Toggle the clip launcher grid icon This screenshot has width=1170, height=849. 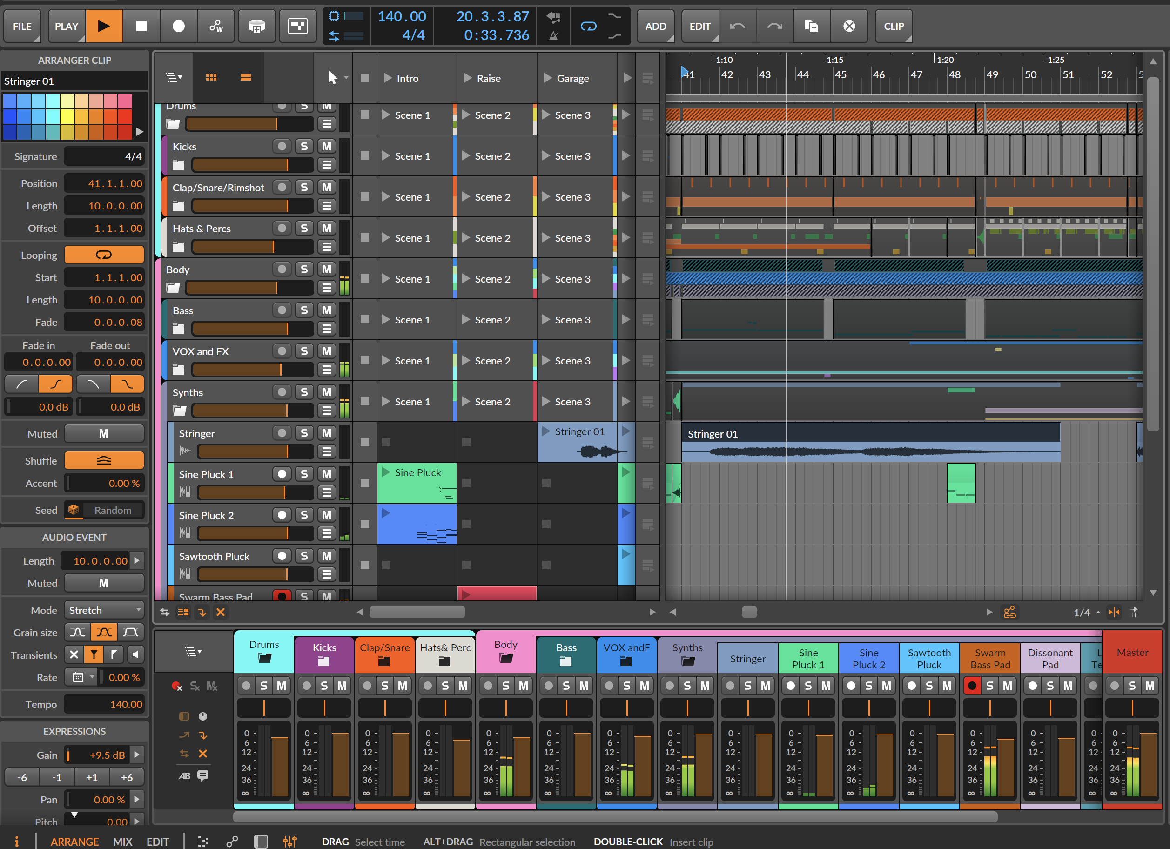(211, 77)
